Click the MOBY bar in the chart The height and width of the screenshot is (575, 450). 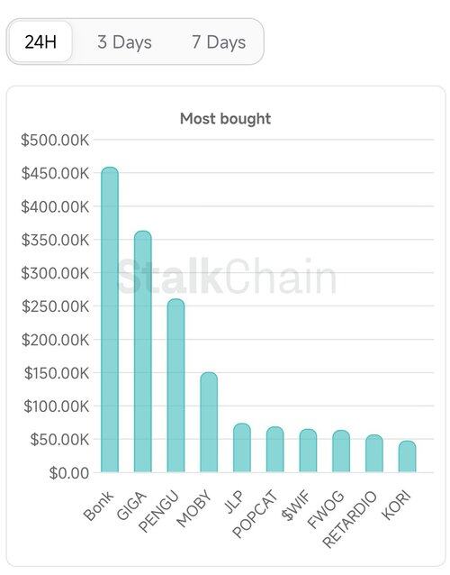click(x=209, y=422)
